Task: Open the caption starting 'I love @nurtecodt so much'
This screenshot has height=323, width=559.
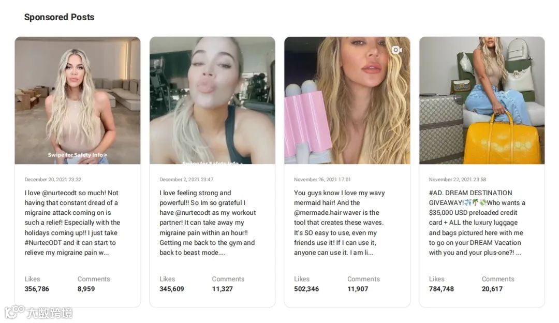Action: tap(72, 223)
